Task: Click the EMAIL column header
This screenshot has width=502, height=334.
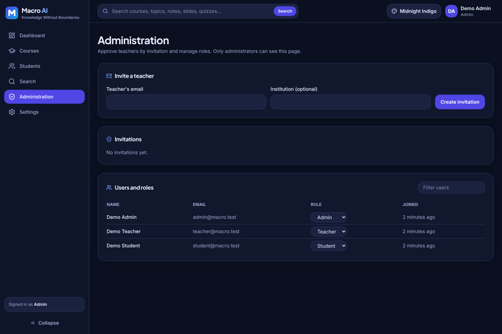Action: 199,205
